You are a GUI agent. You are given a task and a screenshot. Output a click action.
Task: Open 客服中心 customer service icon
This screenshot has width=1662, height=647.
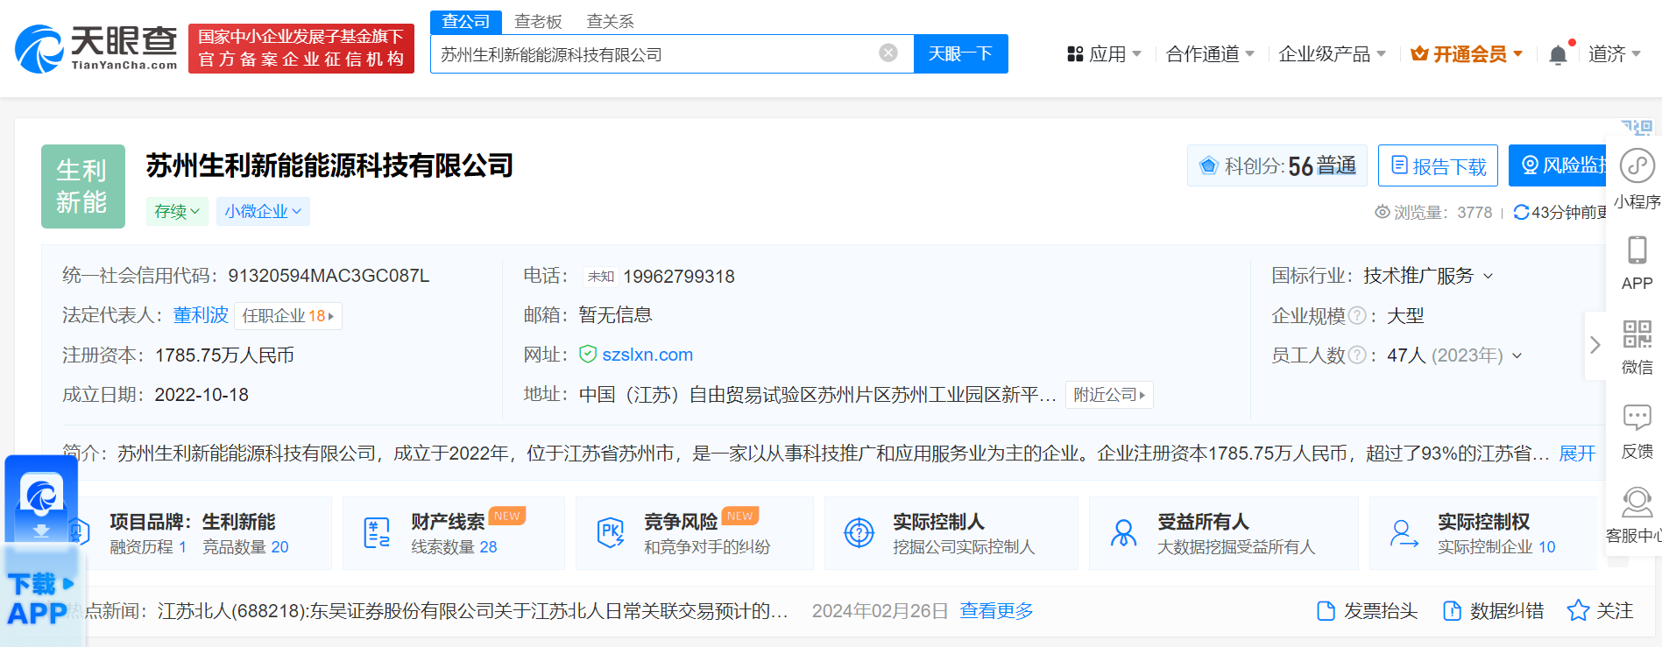(1636, 503)
